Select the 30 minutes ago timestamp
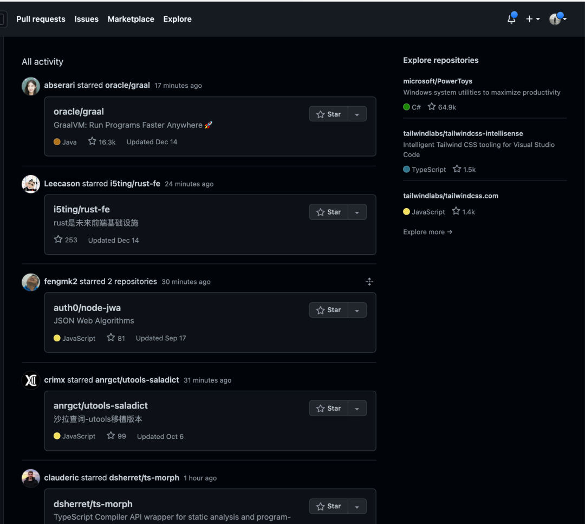 [186, 282]
